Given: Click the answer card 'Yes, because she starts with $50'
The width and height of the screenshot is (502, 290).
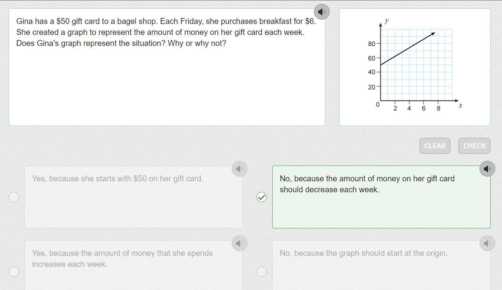Looking at the screenshot, I should click(133, 200).
